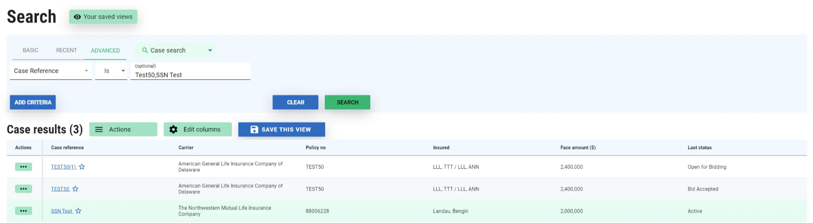Click the ADD CRITERIA button
813x223 pixels.
(x=33, y=102)
